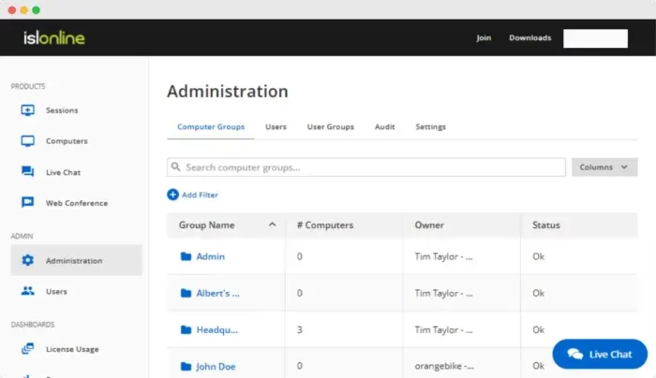Click the Sessions icon in sidebar
Screen dimensions: 656x378
pyautogui.click(x=28, y=110)
